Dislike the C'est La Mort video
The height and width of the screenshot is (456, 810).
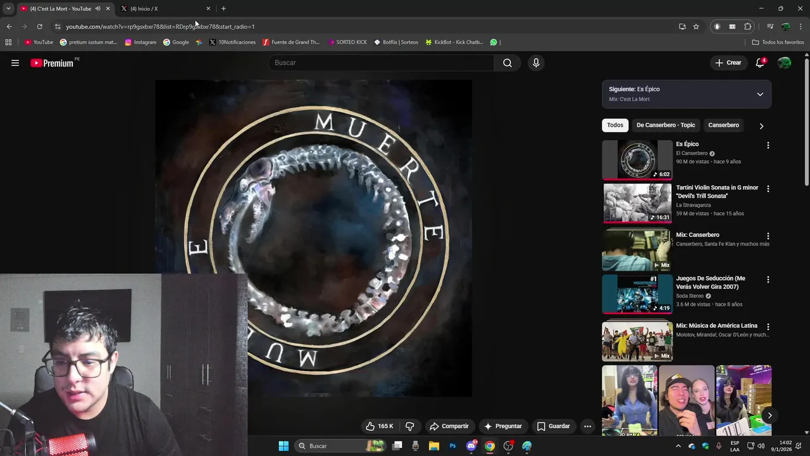[409, 426]
